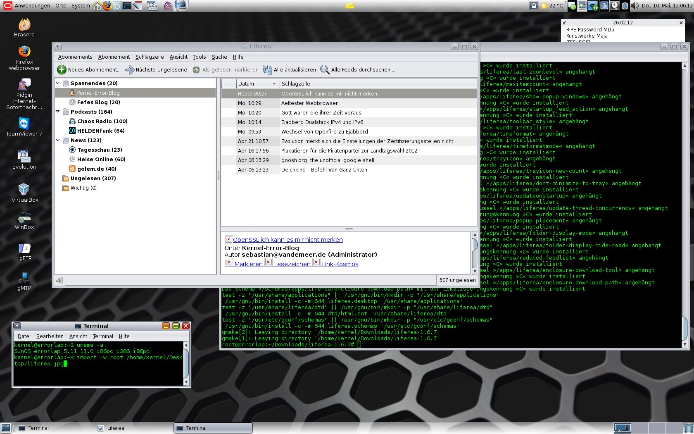The height and width of the screenshot is (434, 694).
Task: Open the volume control speaker icon
Action: point(635,6)
